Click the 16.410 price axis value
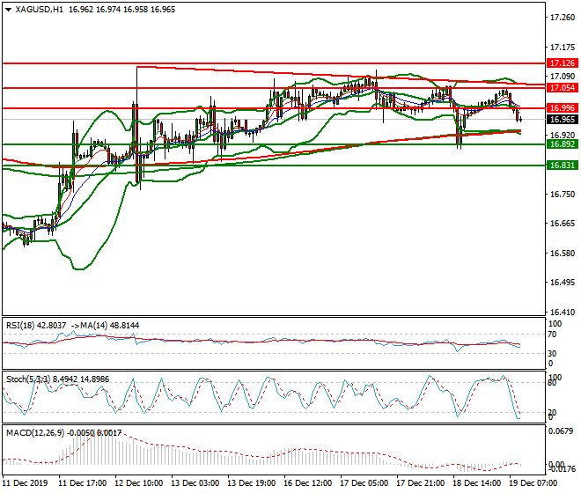The image size is (581, 493). tap(563, 313)
